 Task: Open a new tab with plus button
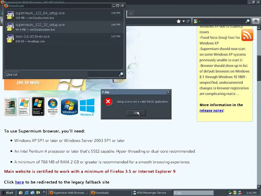tap(131, 14)
